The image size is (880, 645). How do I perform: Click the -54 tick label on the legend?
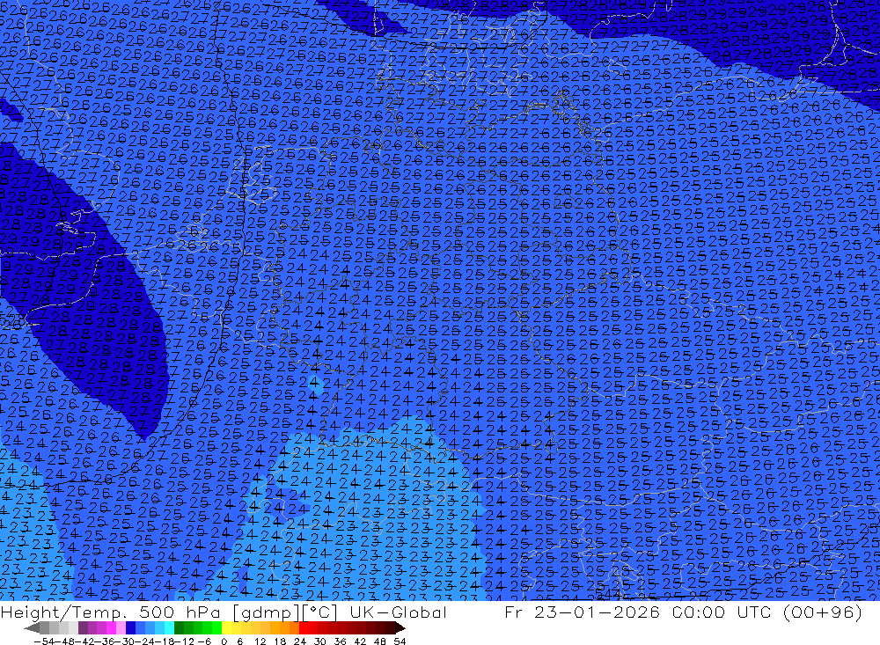click(x=44, y=641)
